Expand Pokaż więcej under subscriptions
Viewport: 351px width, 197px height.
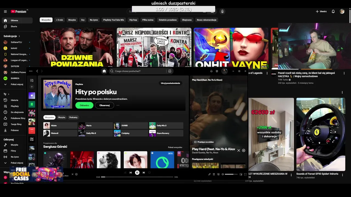17,84
